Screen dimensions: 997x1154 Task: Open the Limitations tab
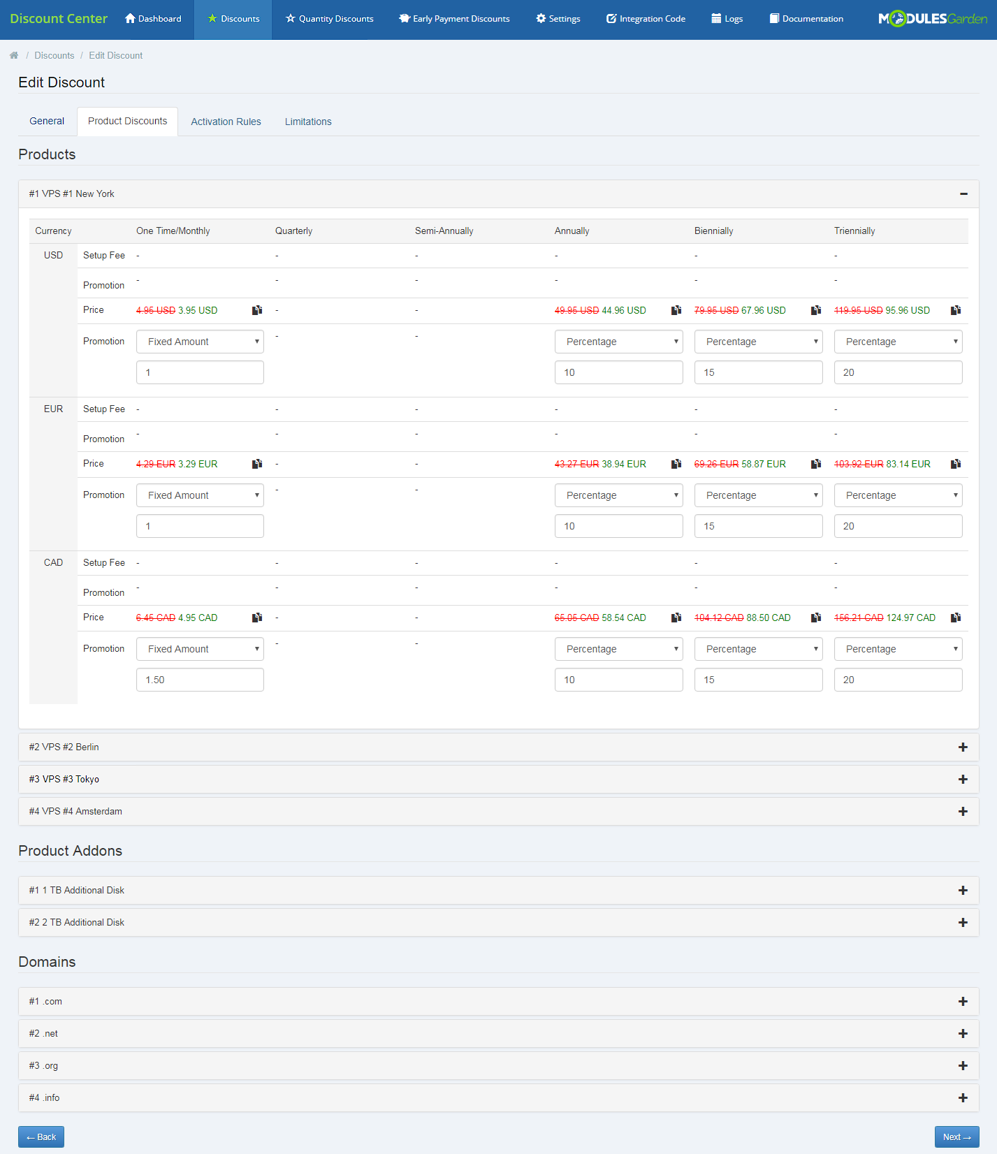tap(308, 122)
